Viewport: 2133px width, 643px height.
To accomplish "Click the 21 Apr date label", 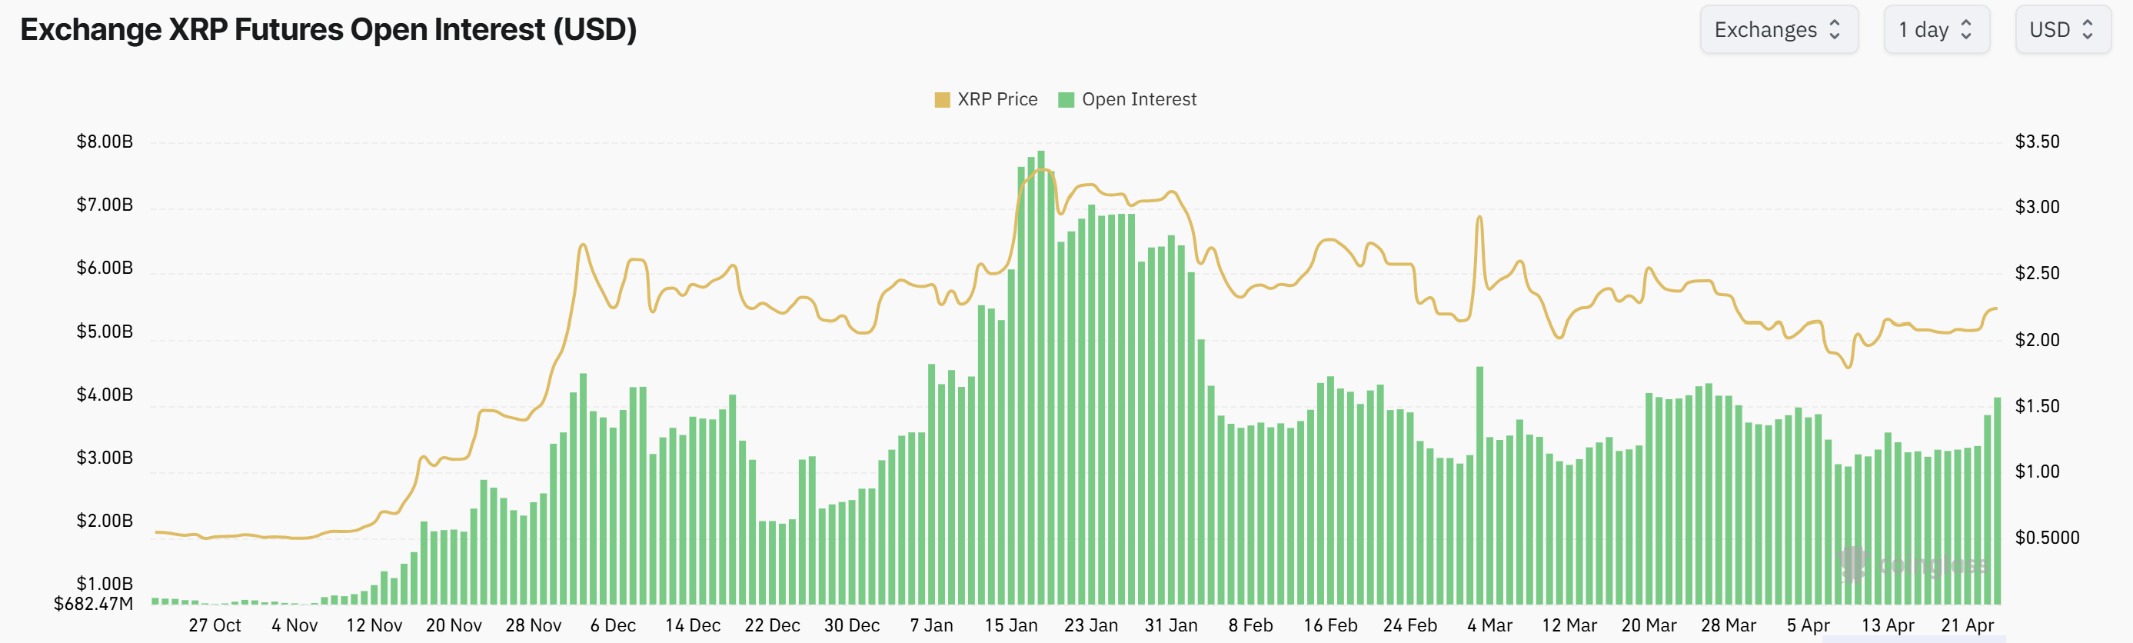I will click(x=1968, y=625).
